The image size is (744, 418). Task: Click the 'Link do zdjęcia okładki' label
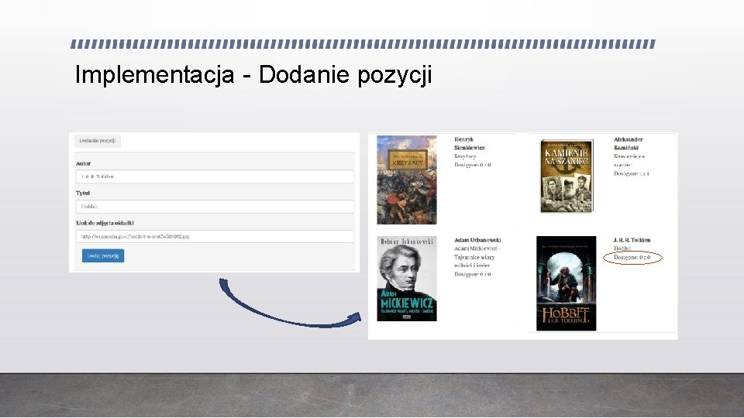click(x=105, y=223)
